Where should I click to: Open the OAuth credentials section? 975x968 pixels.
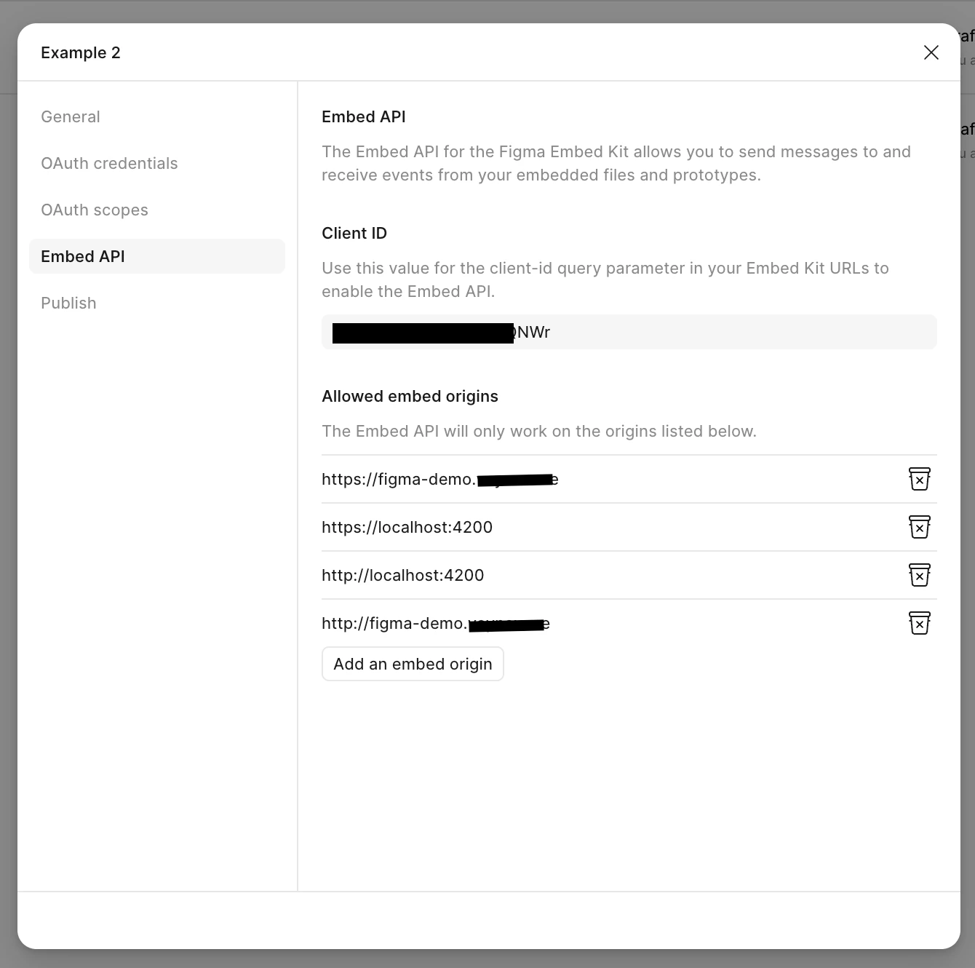click(x=109, y=163)
